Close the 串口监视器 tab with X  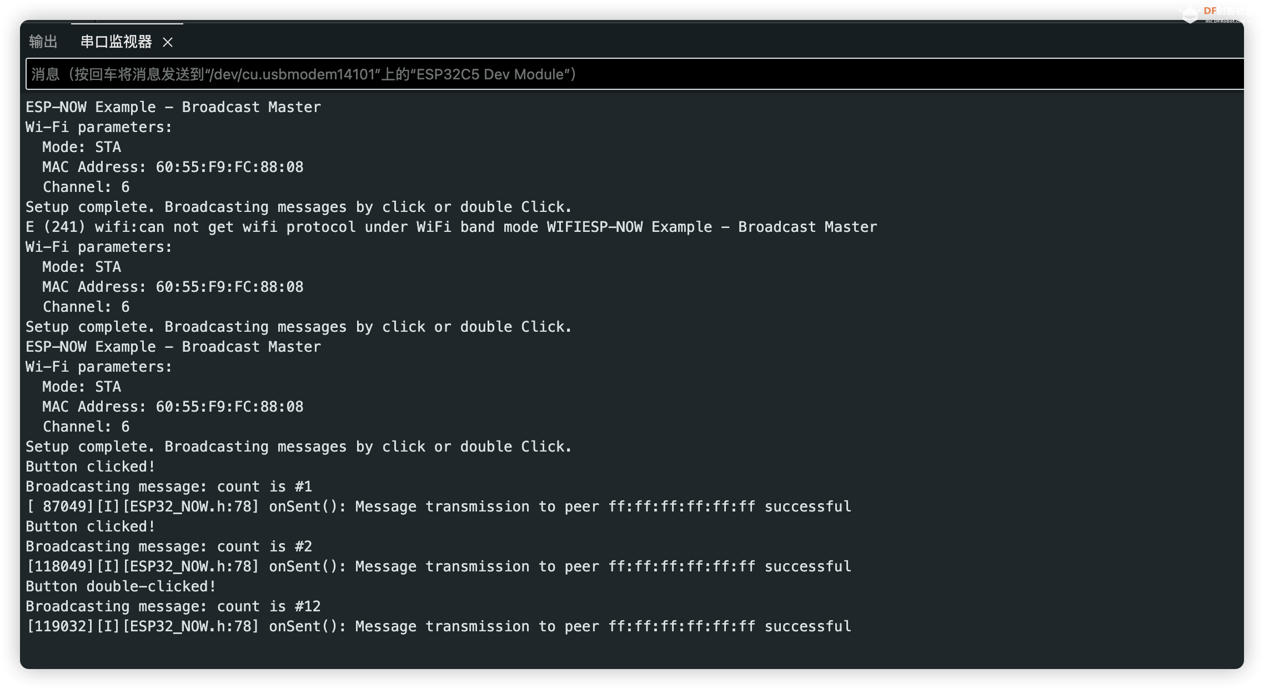(168, 42)
